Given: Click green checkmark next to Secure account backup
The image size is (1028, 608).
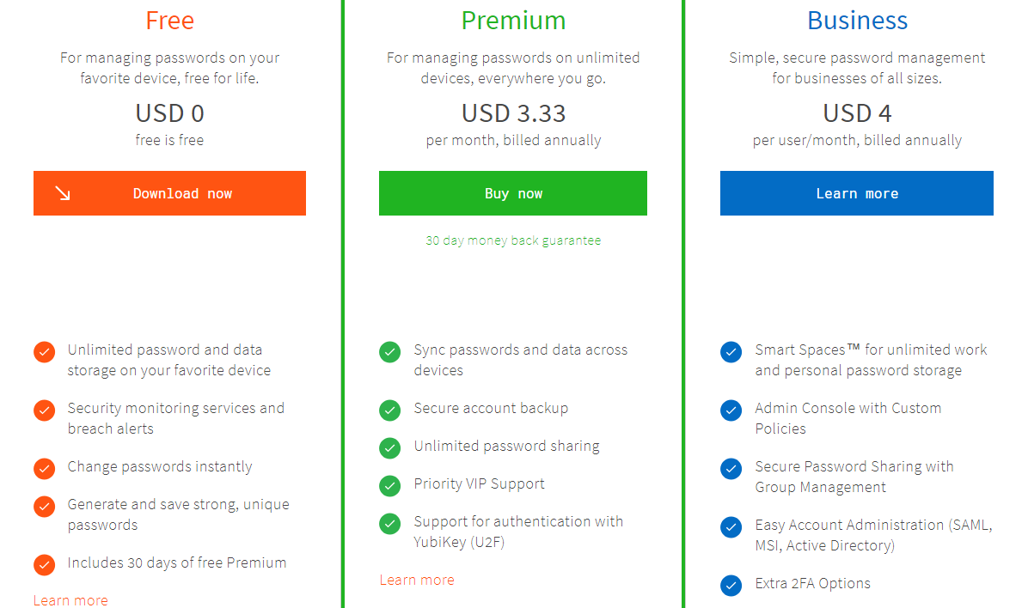Looking at the screenshot, I should tap(390, 410).
